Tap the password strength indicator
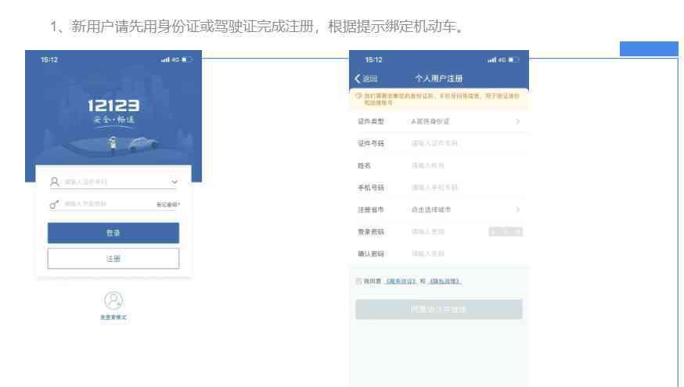The height and width of the screenshot is (387, 684). [505, 231]
